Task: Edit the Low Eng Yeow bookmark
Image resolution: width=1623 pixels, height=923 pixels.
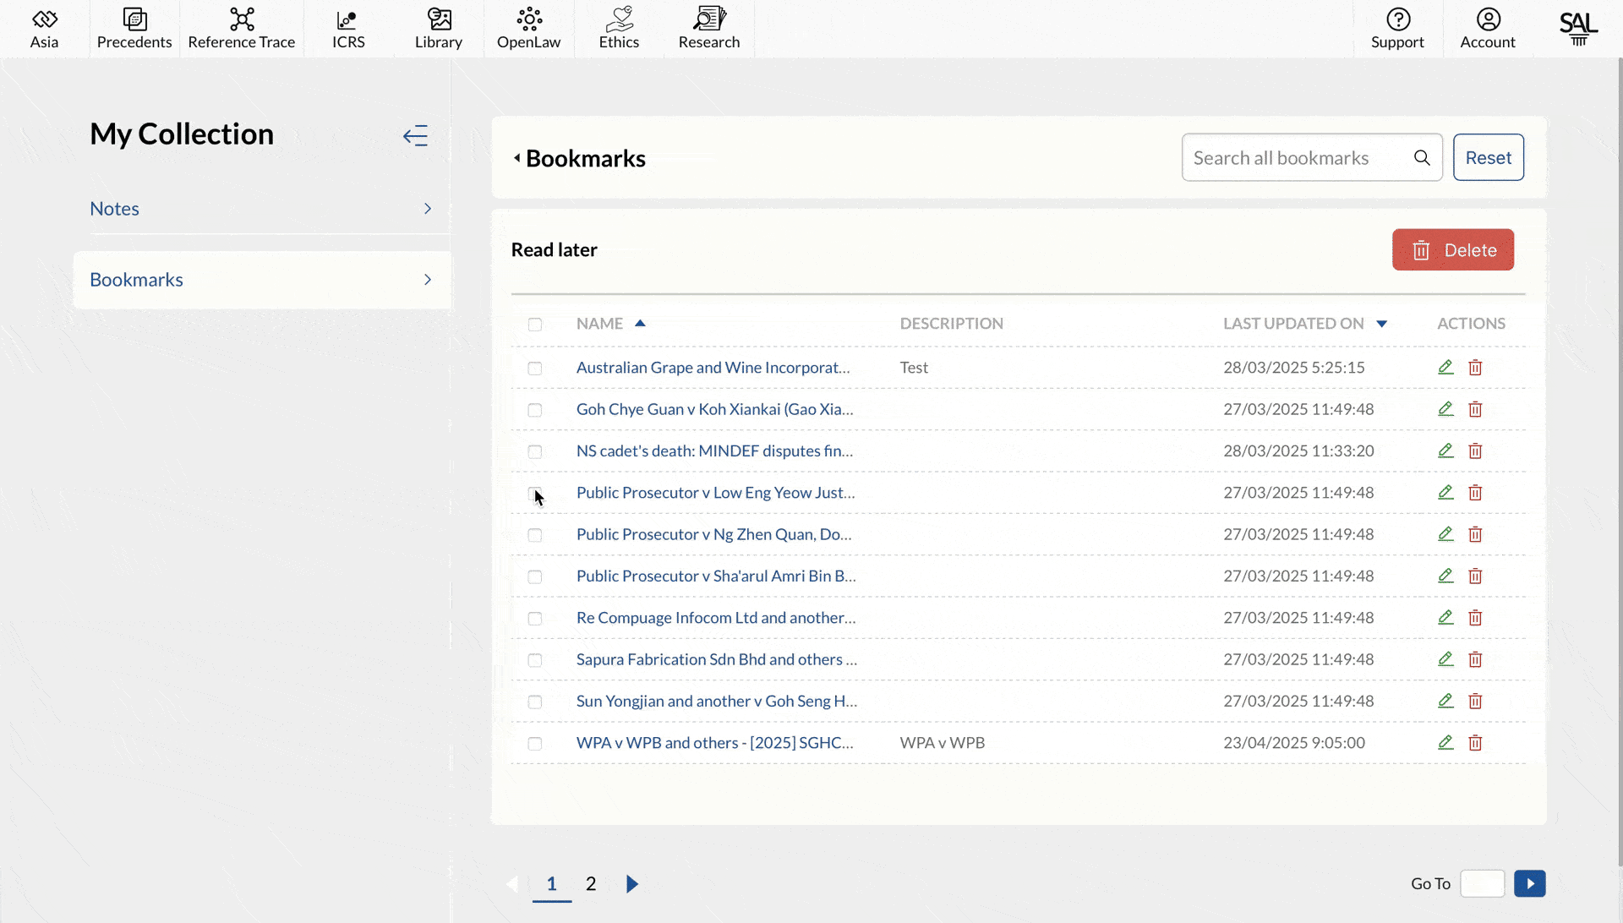Action: [1445, 492]
